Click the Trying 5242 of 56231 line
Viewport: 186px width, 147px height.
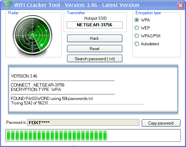tap(77, 103)
